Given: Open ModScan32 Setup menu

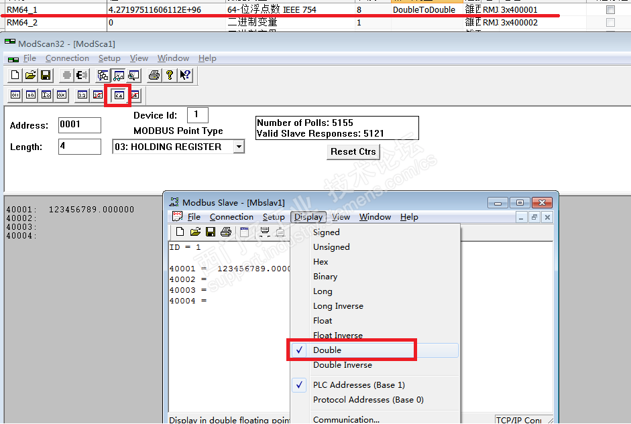Looking at the screenshot, I should click(109, 58).
